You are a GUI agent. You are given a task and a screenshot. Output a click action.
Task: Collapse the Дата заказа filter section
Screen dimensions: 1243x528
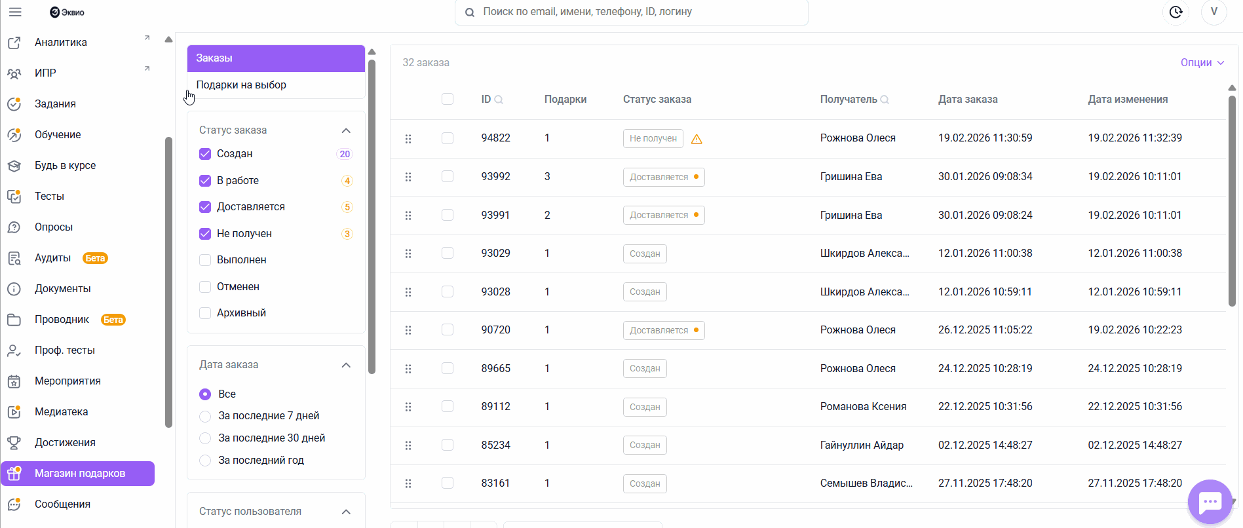[x=346, y=365]
